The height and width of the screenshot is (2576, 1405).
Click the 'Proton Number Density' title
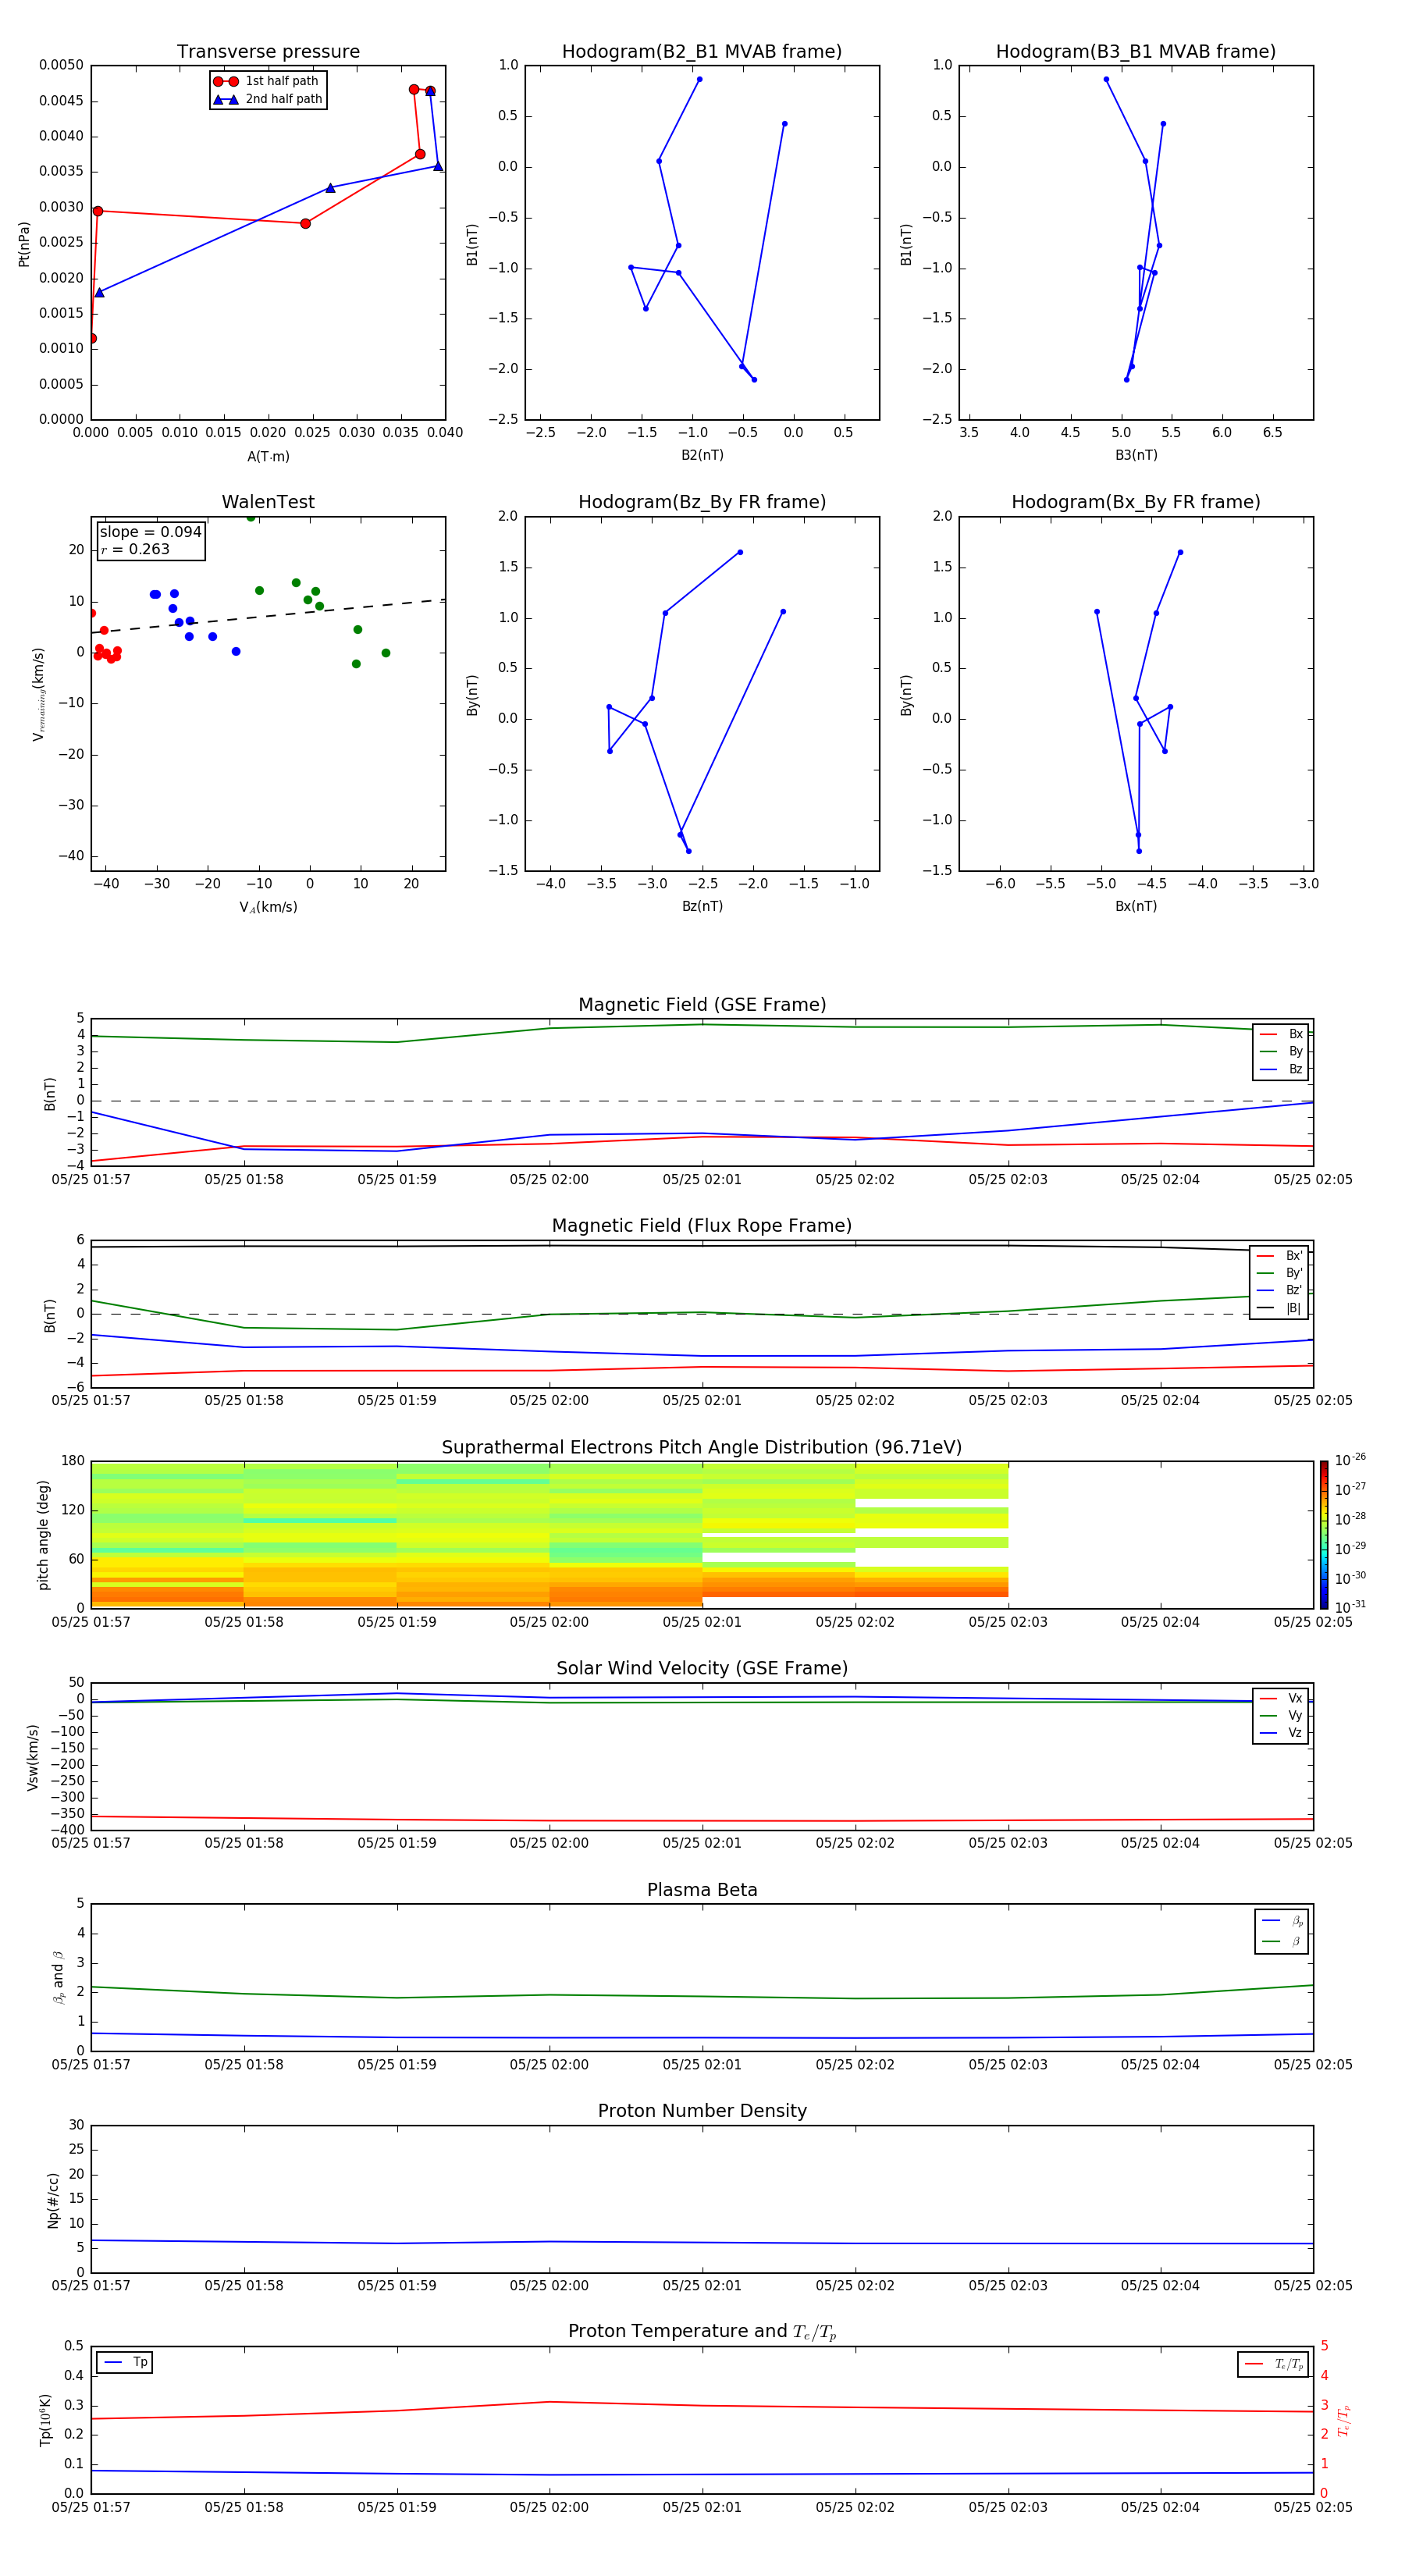click(x=702, y=2111)
